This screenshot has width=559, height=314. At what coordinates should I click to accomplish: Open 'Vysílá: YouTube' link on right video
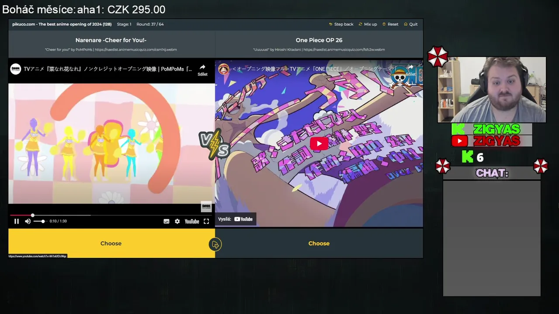236,219
